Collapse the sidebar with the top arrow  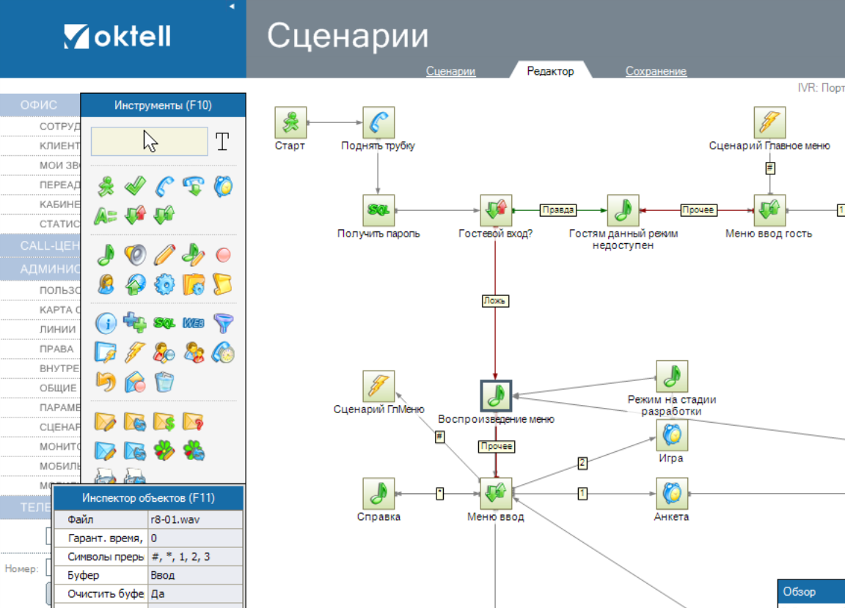[x=232, y=6]
